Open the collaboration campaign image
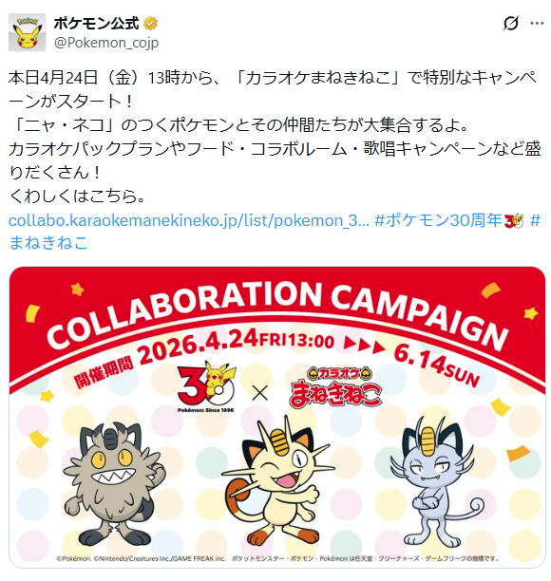551x581 pixels. pos(277,417)
